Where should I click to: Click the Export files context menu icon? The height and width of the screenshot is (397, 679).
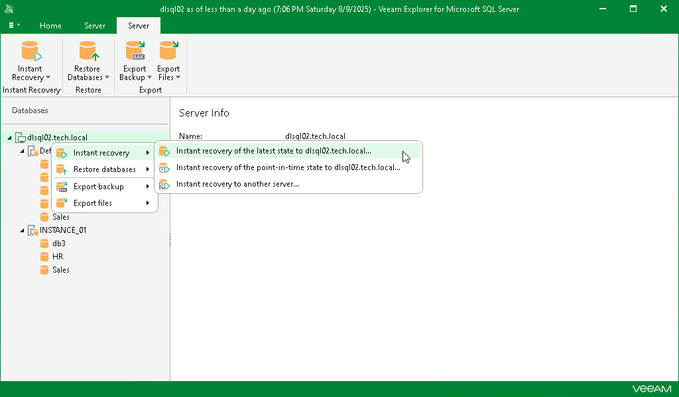pyautogui.click(x=62, y=203)
